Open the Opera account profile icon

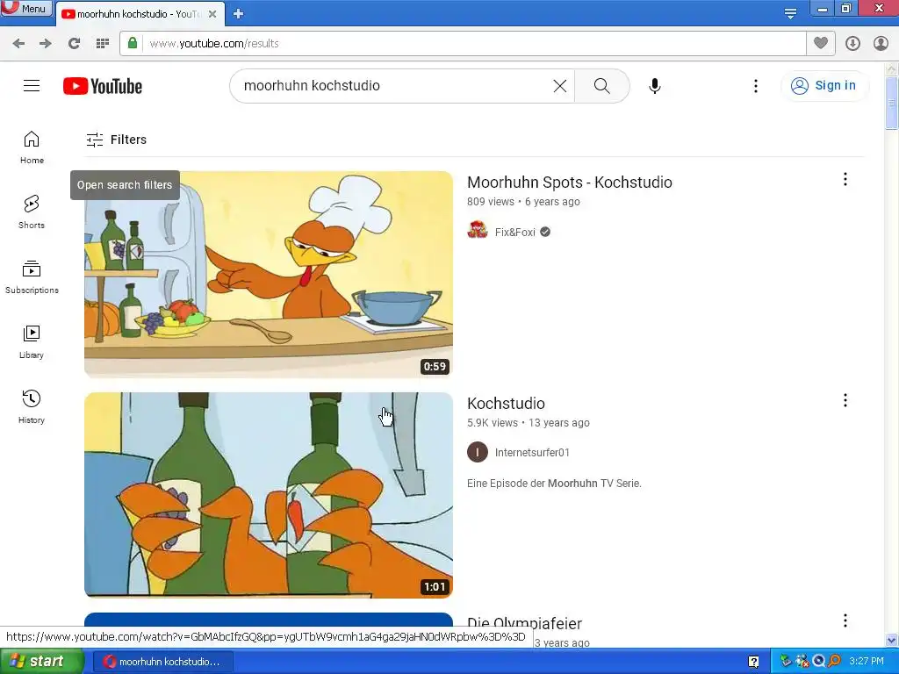[x=881, y=44]
